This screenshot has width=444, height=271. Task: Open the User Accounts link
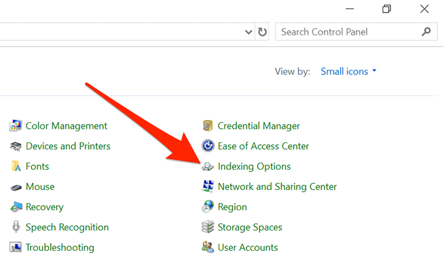[x=247, y=247]
